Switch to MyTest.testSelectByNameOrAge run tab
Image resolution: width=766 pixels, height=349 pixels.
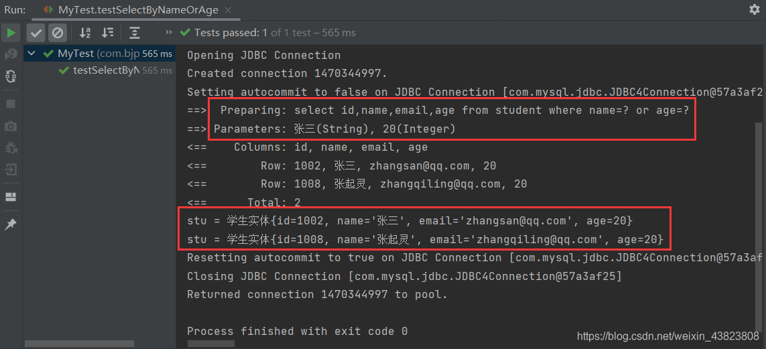127,10
